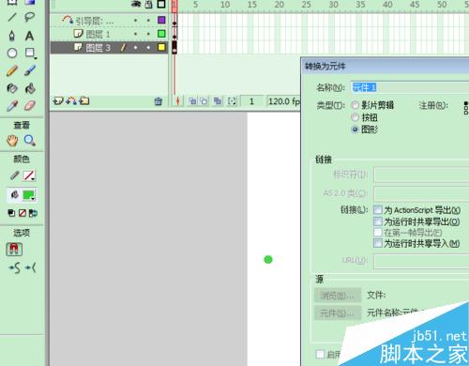Select the Paint Bucket tool
Viewport: 469px width, 366px height.
(x=30, y=88)
